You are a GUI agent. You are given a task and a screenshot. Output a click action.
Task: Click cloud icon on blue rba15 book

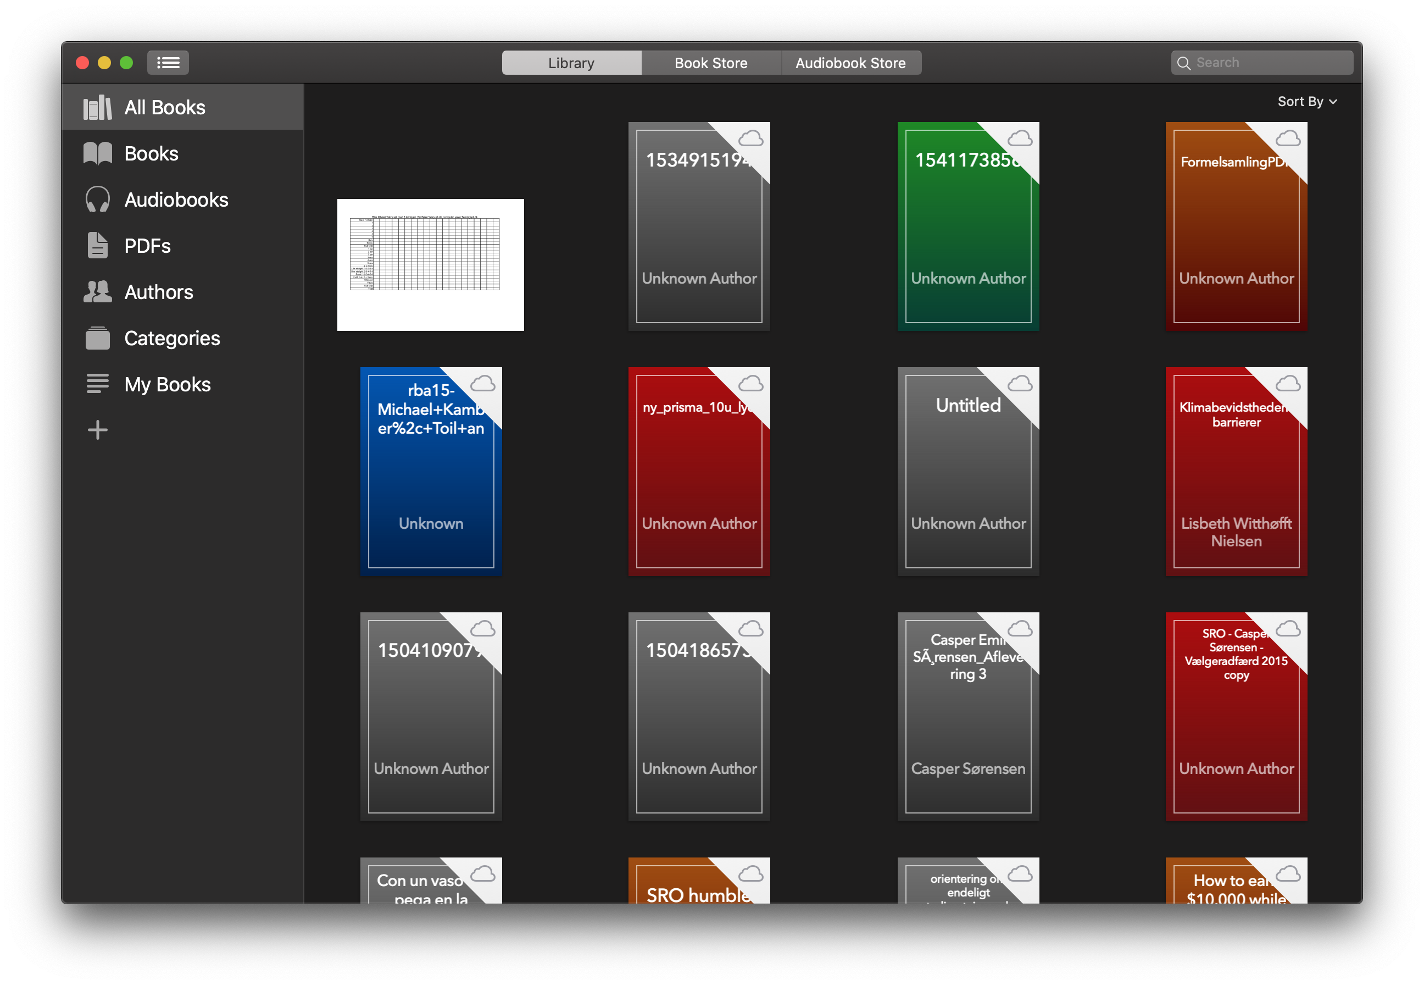coord(482,384)
